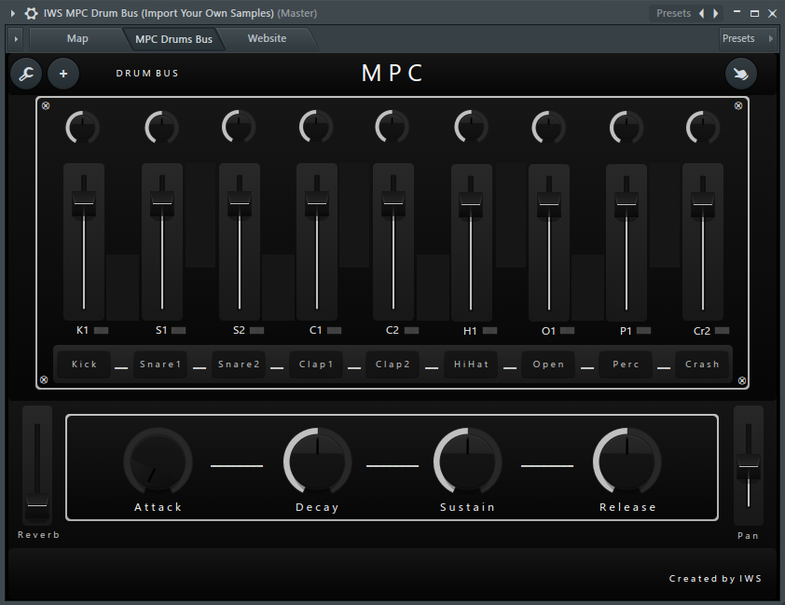
Task: Click the mixer panel's lower-right screw icon
Action: click(742, 381)
